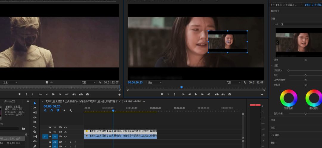
Task: Mute audio track A1
Action: 66,142
